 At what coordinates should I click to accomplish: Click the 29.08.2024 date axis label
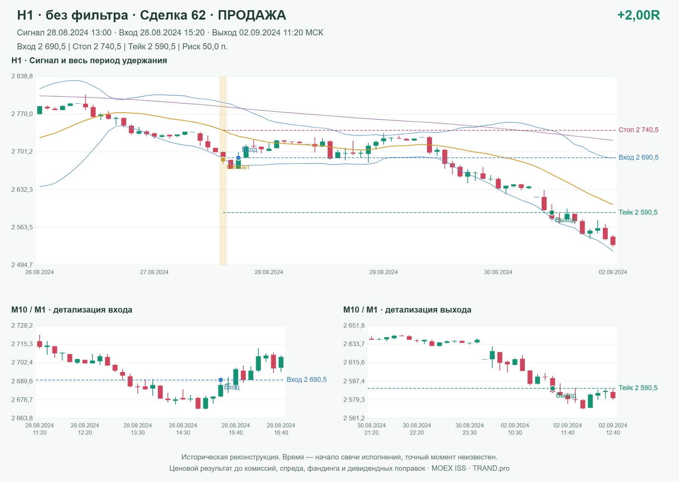tap(384, 272)
